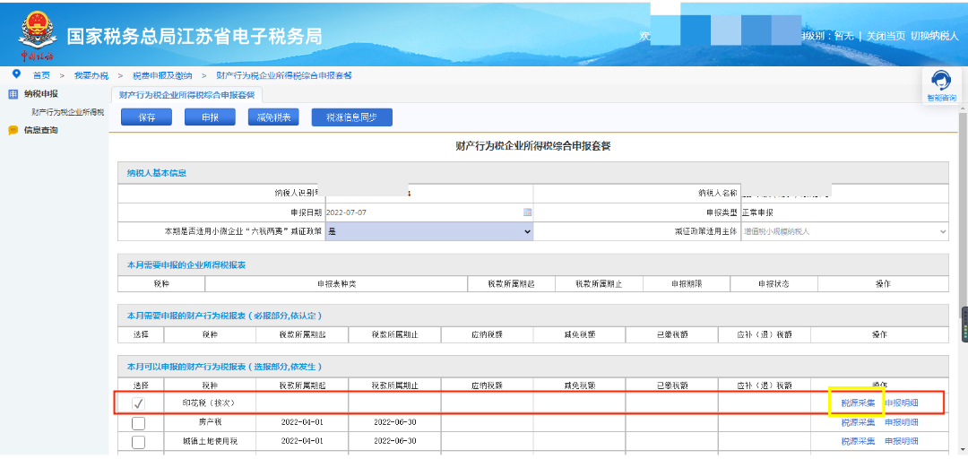
Task: Click the 申报 button
Action: click(x=210, y=117)
